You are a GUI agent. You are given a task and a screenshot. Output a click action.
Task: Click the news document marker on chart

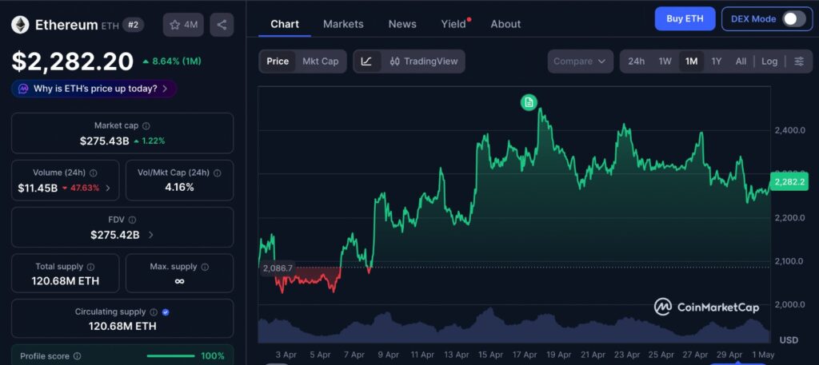[x=529, y=102]
